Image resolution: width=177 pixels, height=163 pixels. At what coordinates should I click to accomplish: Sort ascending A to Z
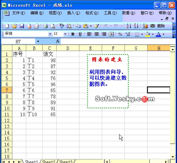[x=129, y=26]
